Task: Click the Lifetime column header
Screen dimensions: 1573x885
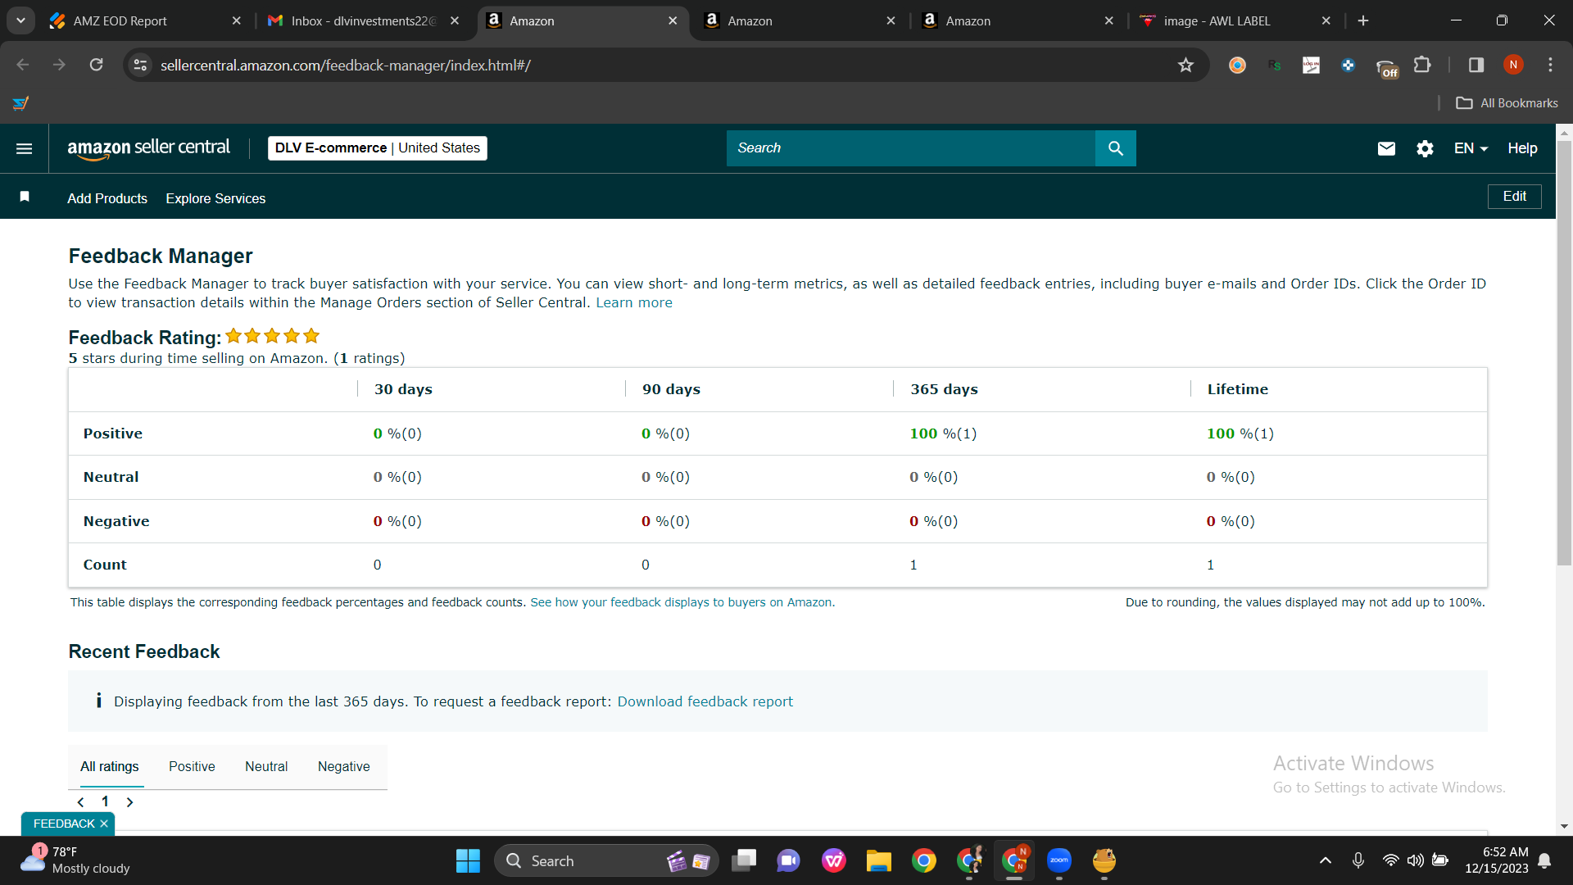Action: point(1237,389)
